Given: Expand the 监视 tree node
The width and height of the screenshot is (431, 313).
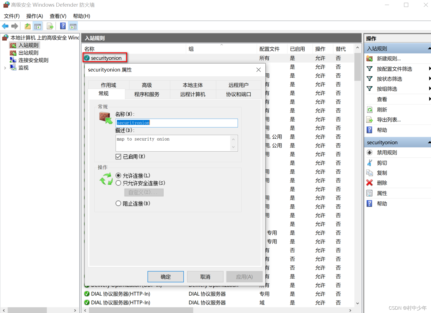Looking at the screenshot, I should point(5,68).
